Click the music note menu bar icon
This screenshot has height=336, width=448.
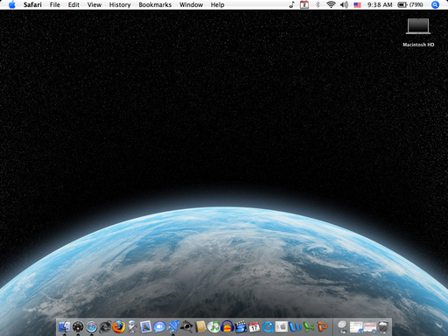click(291, 4)
